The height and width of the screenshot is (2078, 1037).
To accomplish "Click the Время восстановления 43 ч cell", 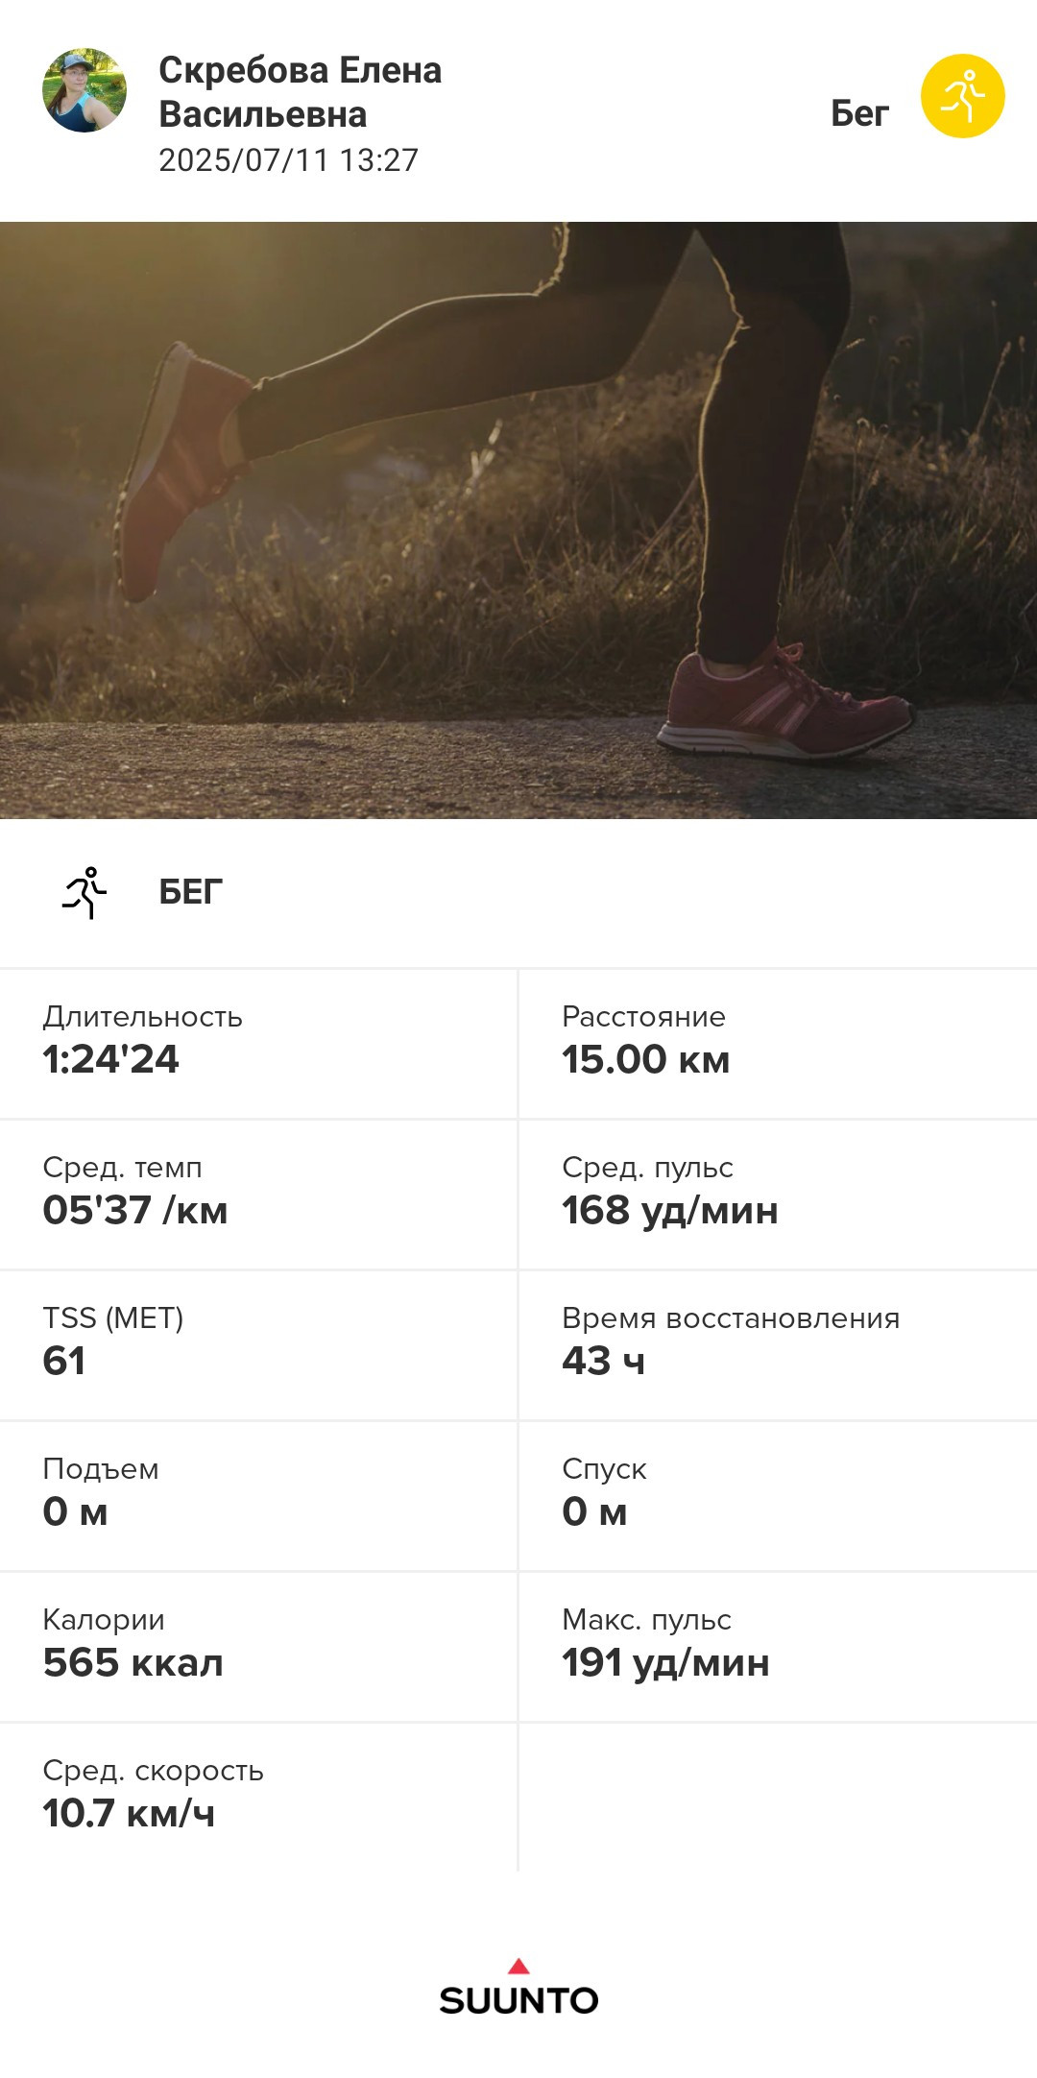I will [779, 1345].
